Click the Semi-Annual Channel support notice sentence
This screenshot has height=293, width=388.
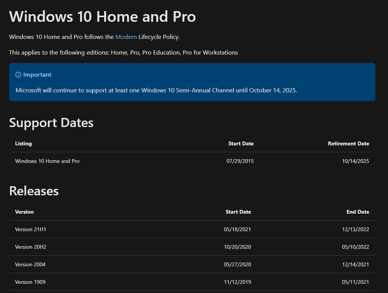coord(156,90)
